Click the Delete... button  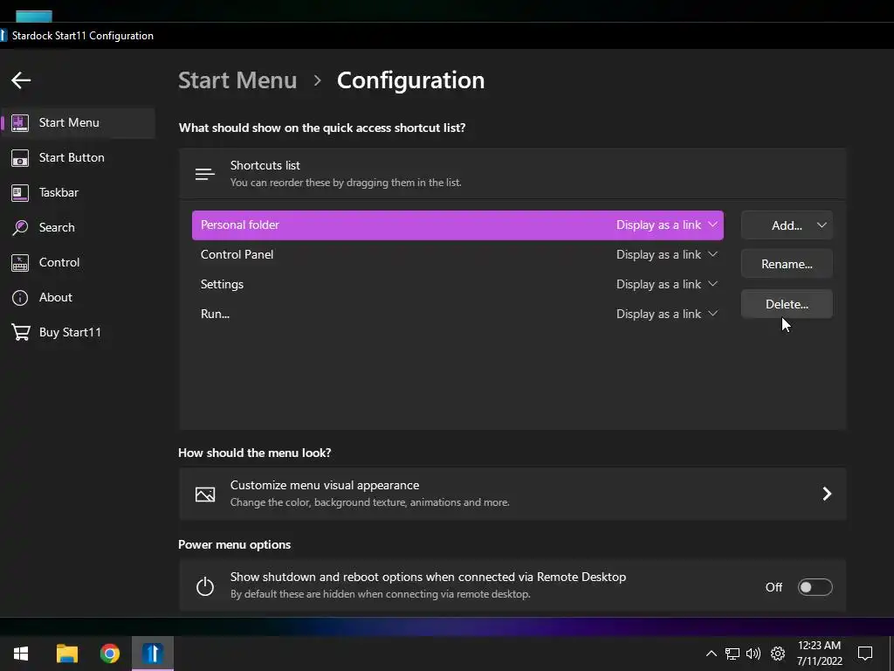pos(787,304)
